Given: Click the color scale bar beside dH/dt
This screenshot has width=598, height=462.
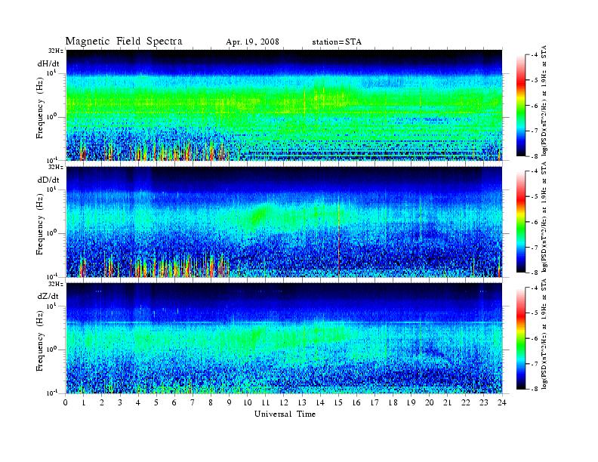Looking at the screenshot, I should coord(521,106).
